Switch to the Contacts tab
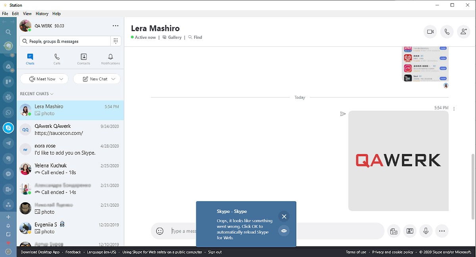Viewport: 476px width, 257px height. [84, 59]
